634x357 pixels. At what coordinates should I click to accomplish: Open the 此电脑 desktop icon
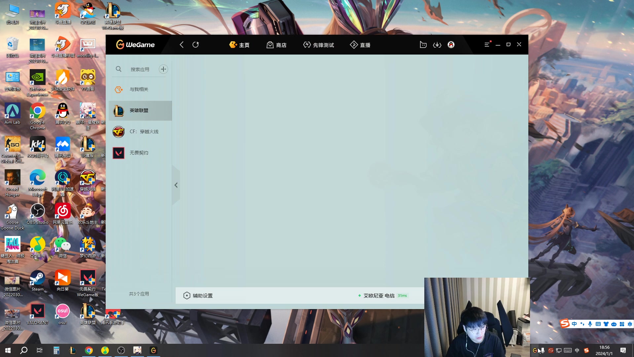(13, 14)
